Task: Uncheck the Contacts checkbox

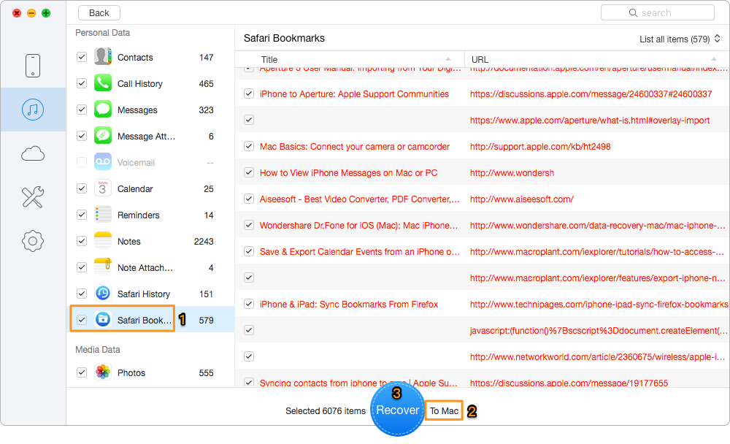Action: pos(82,57)
